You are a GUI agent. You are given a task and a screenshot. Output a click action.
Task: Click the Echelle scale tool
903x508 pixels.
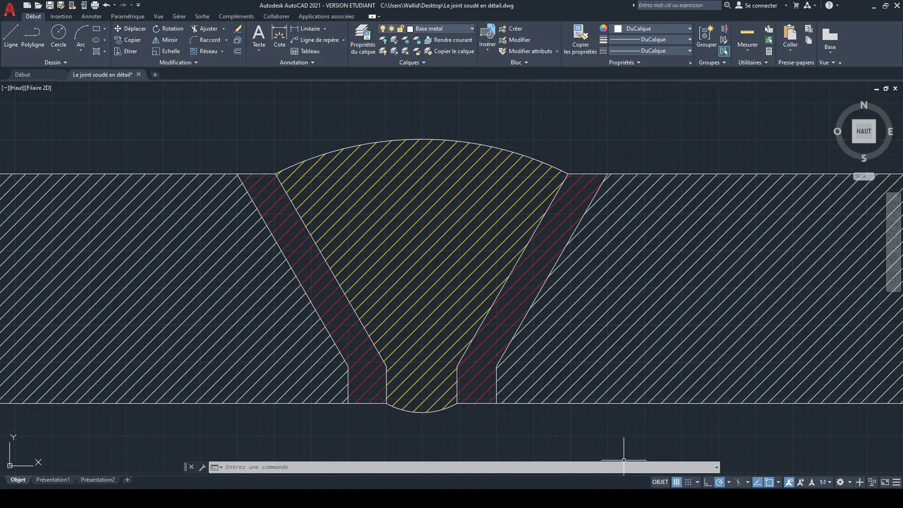click(166, 51)
